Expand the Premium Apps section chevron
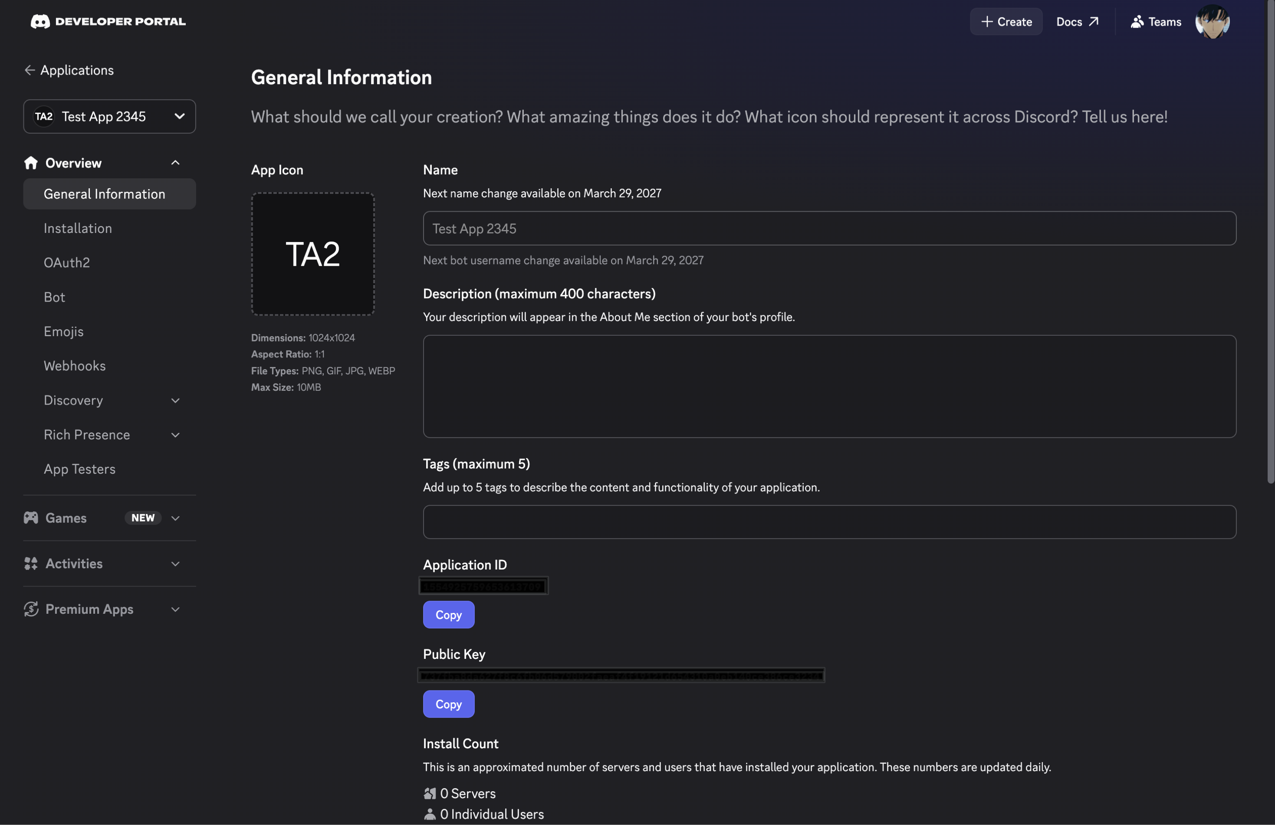This screenshot has width=1275, height=825. click(x=175, y=609)
